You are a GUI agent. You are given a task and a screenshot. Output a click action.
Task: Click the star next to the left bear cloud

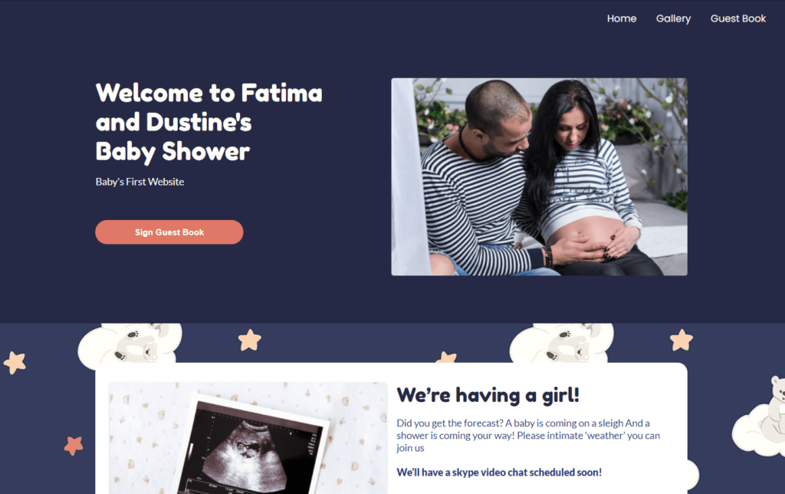(250, 340)
